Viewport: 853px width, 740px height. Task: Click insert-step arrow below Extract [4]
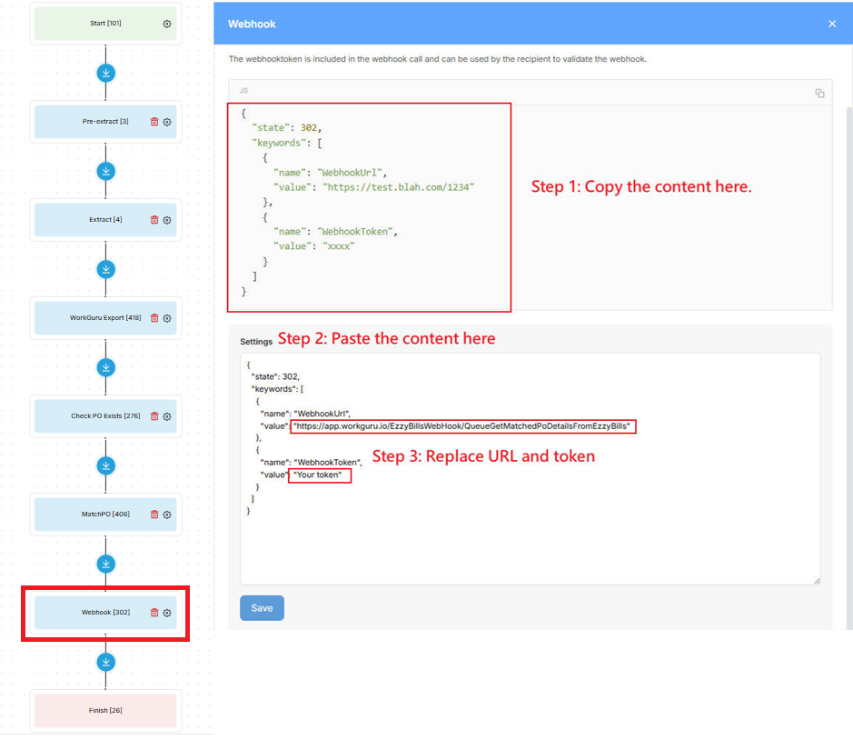tap(105, 269)
